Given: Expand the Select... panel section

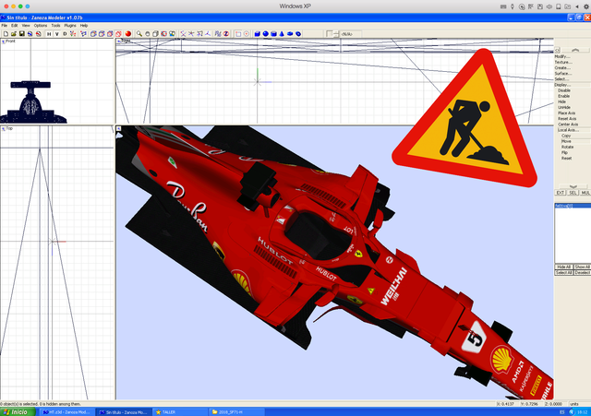Looking at the screenshot, I should 561,79.
